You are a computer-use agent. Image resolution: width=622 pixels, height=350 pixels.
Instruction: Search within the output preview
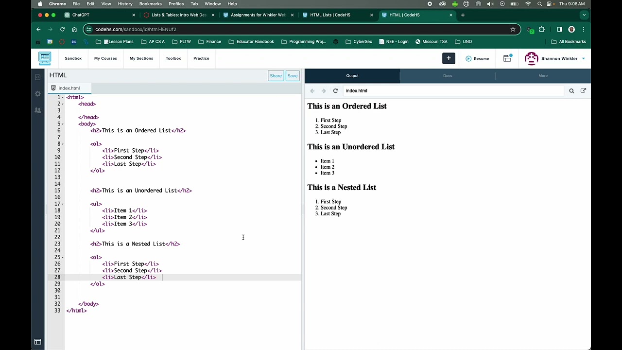coord(571,91)
